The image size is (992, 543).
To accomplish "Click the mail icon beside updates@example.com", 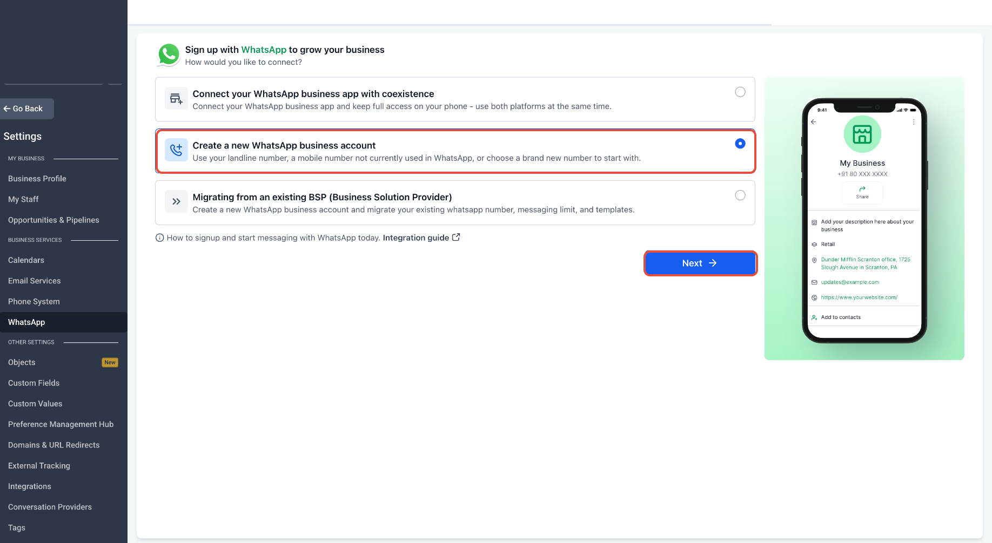I will (814, 282).
